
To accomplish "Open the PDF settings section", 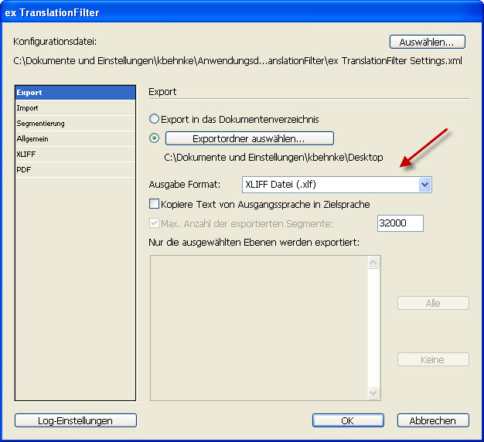I will pos(75,170).
